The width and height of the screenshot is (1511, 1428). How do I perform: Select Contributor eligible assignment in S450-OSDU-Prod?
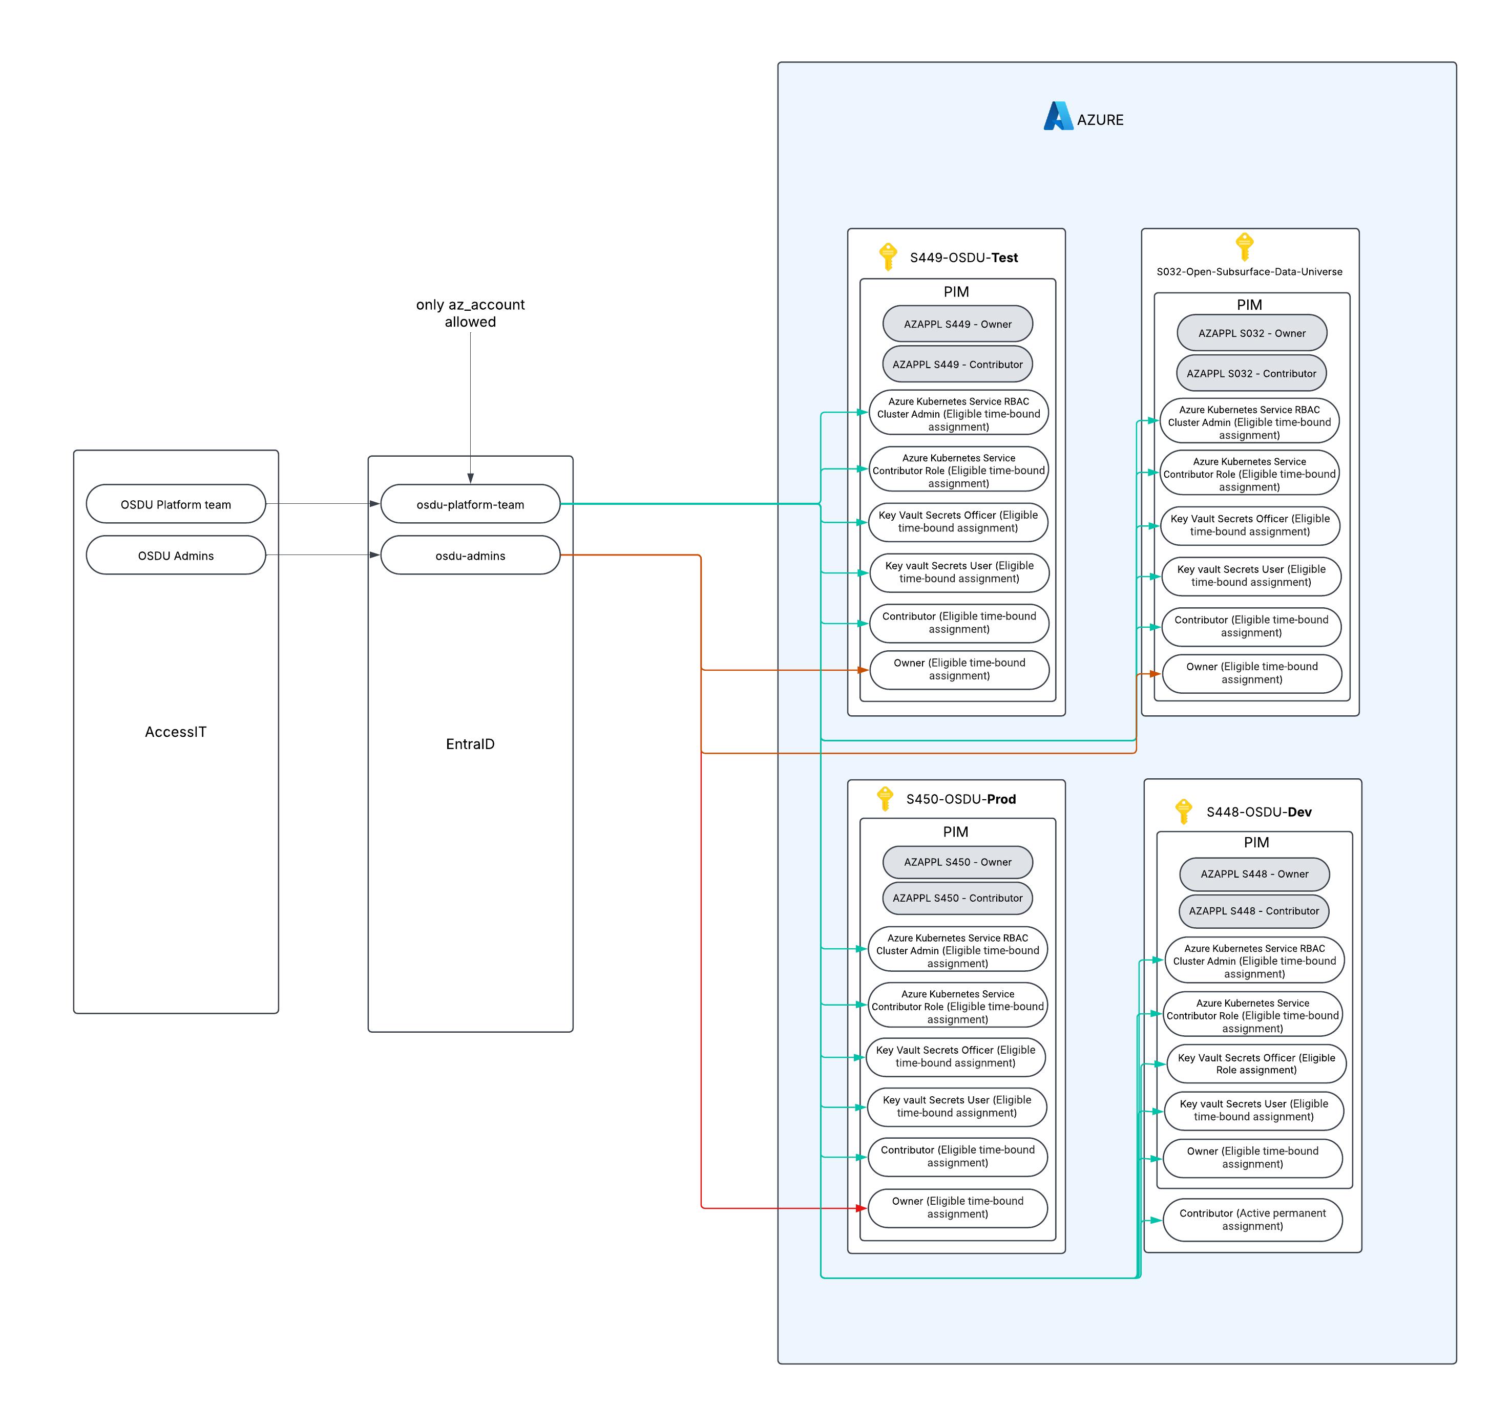click(958, 1157)
